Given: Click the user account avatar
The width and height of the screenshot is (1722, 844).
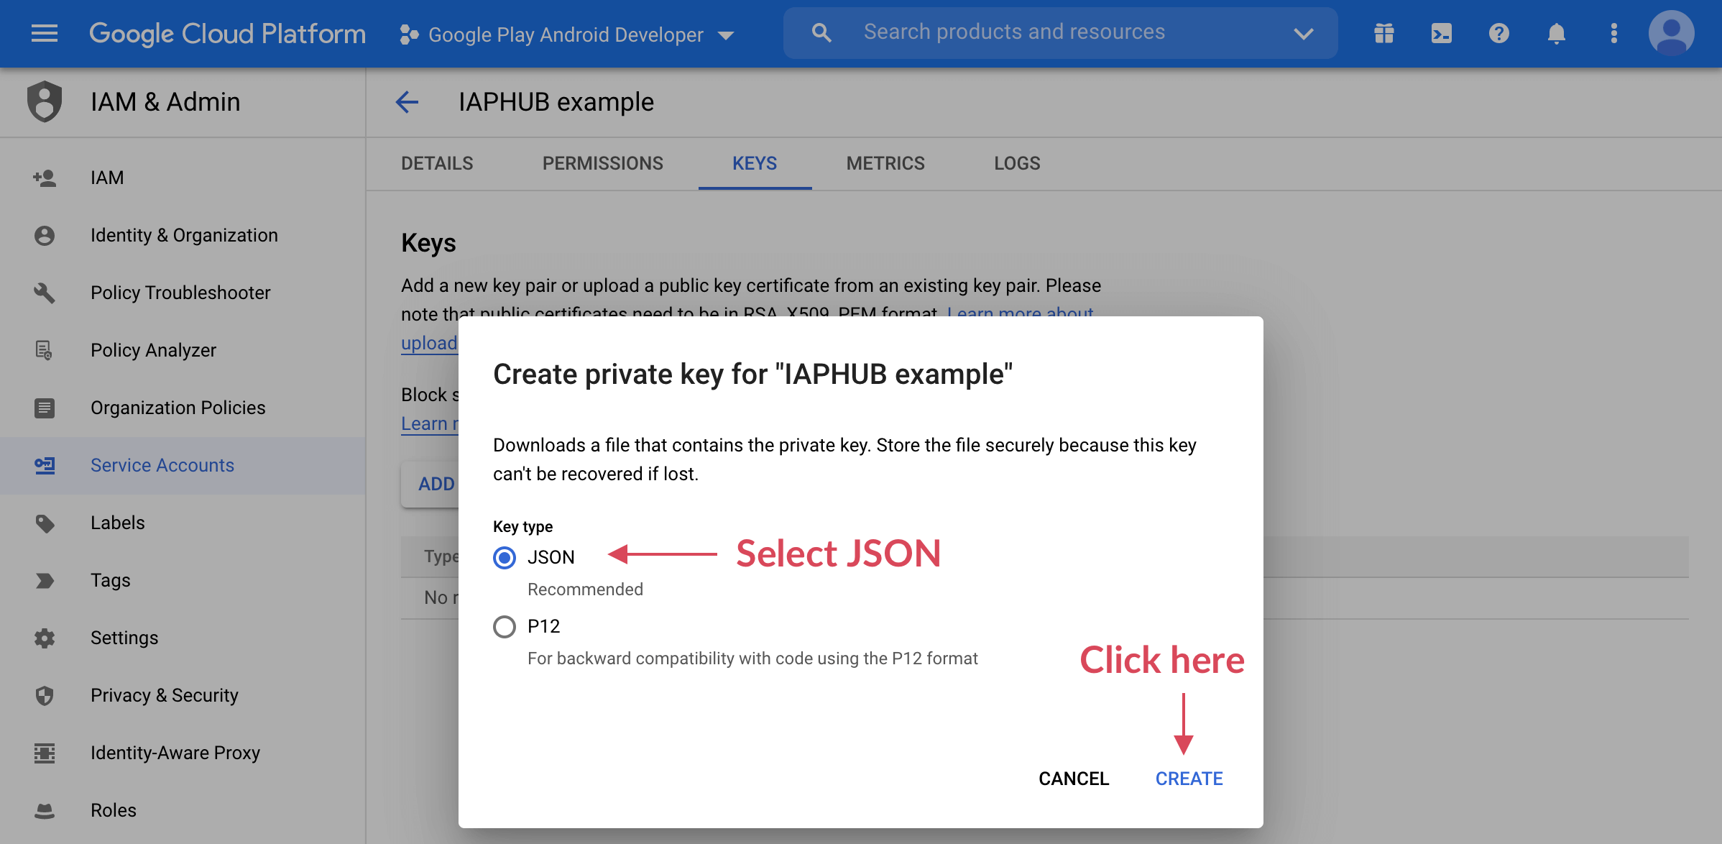Looking at the screenshot, I should tap(1671, 33).
